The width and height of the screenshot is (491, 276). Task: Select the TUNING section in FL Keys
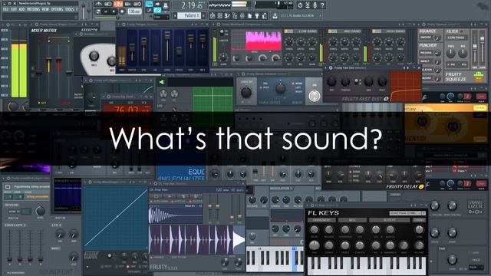420,220
